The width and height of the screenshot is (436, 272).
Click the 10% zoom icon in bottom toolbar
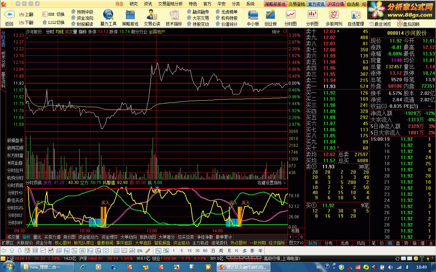(x=140, y=251)
